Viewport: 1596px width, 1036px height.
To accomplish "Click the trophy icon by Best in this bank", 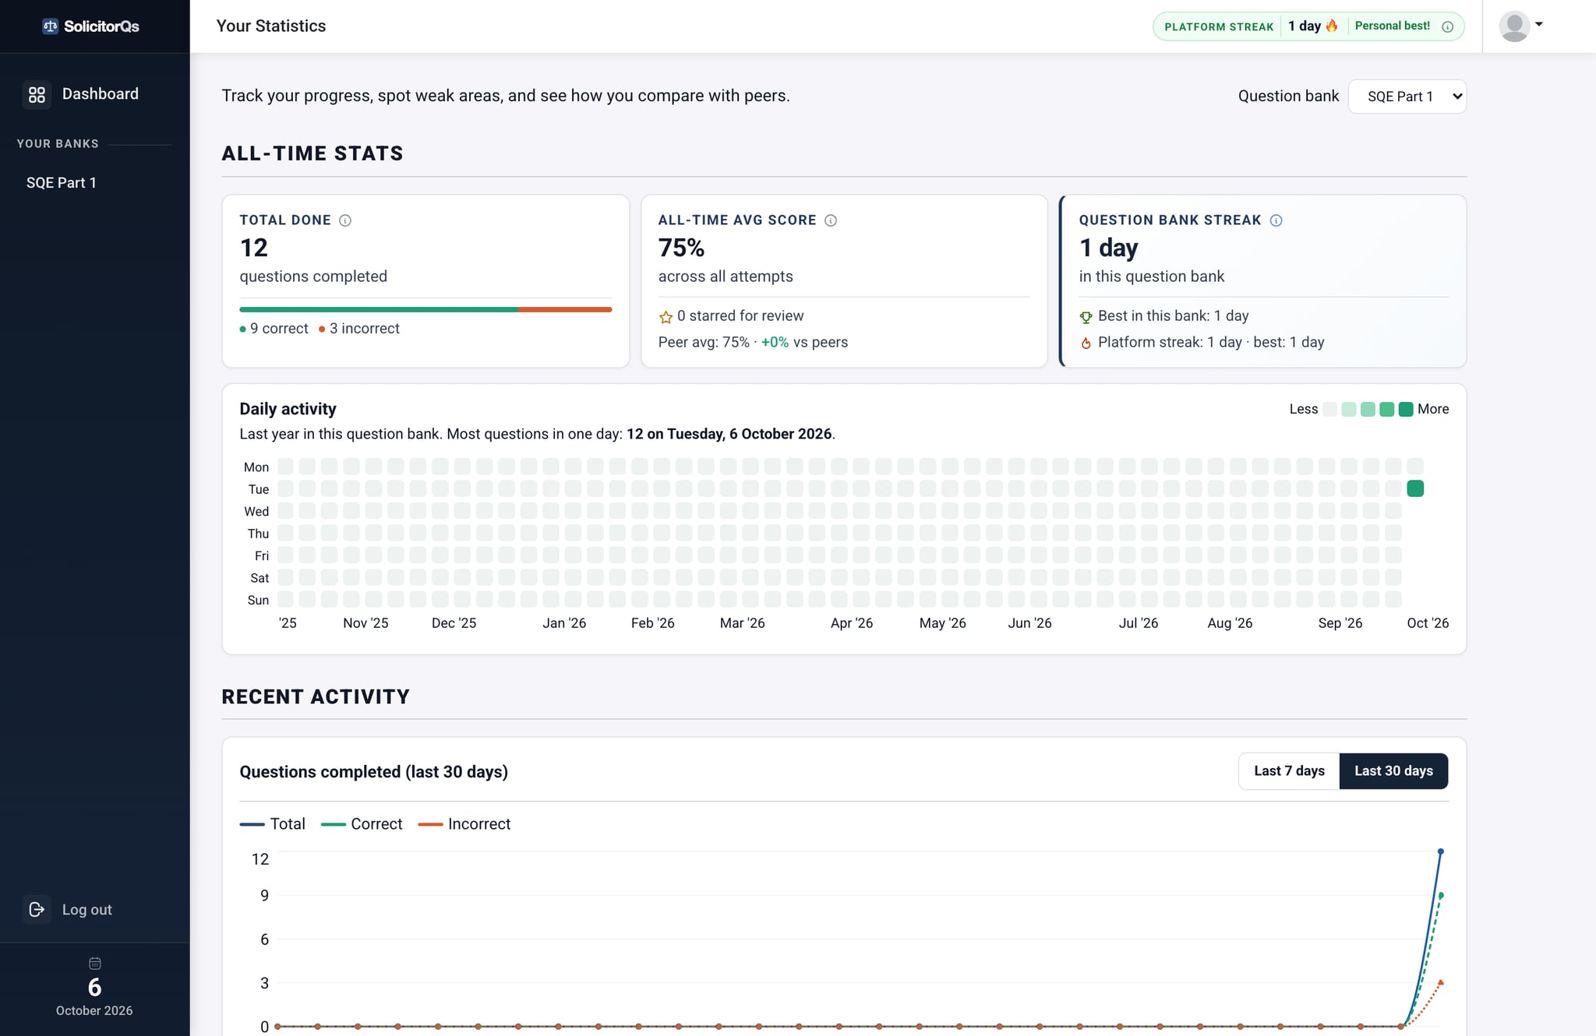I will click(1086, 317).
